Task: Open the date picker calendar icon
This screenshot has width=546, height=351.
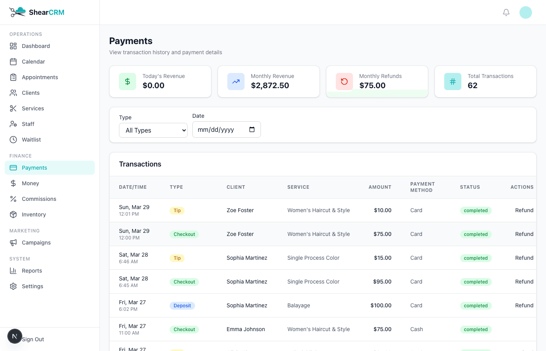Action: [x=252, y=129]
